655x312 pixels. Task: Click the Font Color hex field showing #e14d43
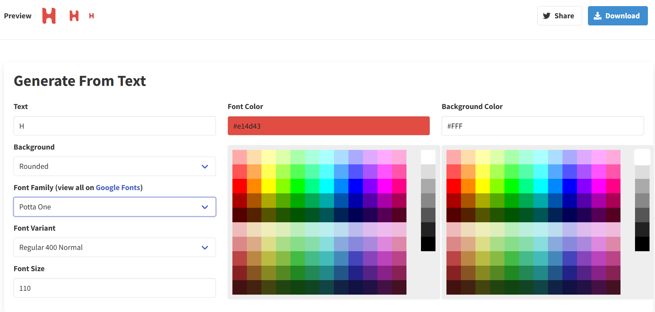[x=328, y=126]
